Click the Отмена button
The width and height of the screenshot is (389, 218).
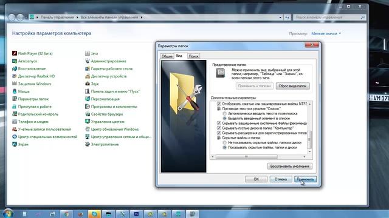pyautogui.click(x=281, y=179)
